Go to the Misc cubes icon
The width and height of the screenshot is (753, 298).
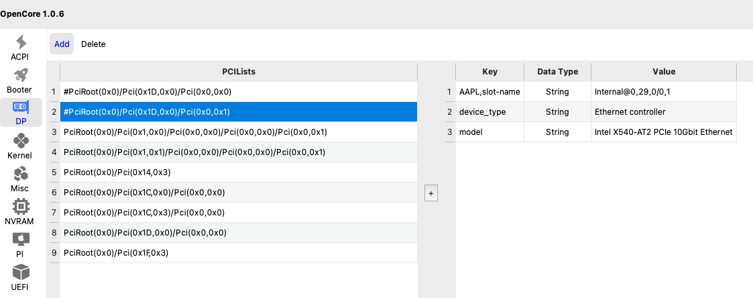[x=20, y=175]
